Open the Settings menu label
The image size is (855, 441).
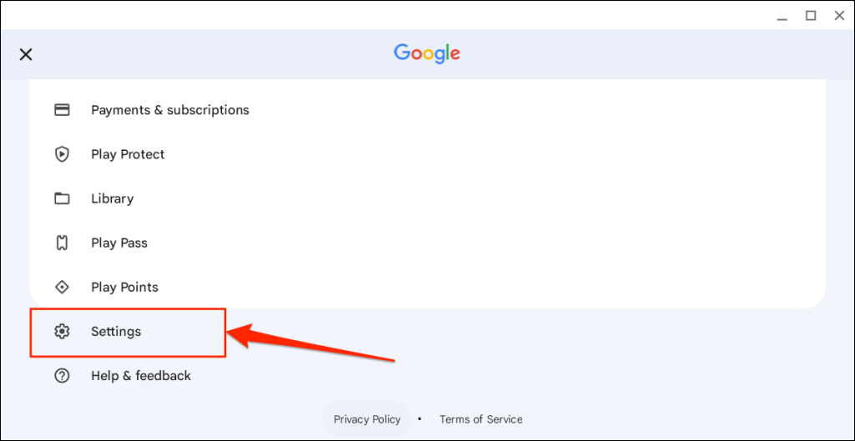click(x=116, y=331)
